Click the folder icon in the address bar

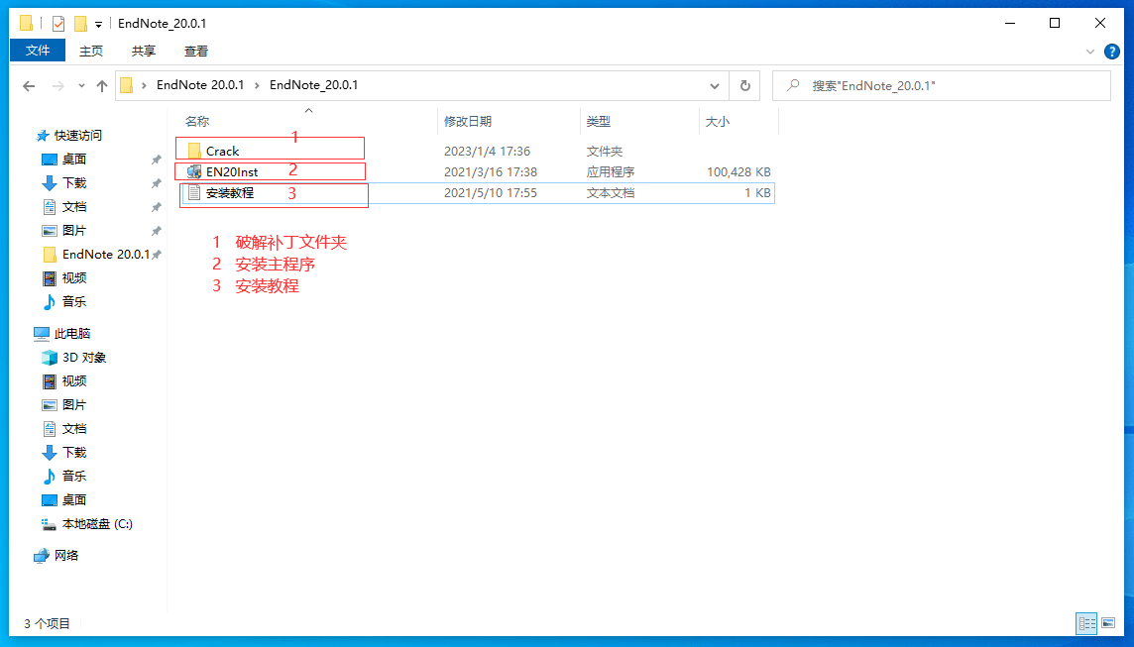coord(127,86)
